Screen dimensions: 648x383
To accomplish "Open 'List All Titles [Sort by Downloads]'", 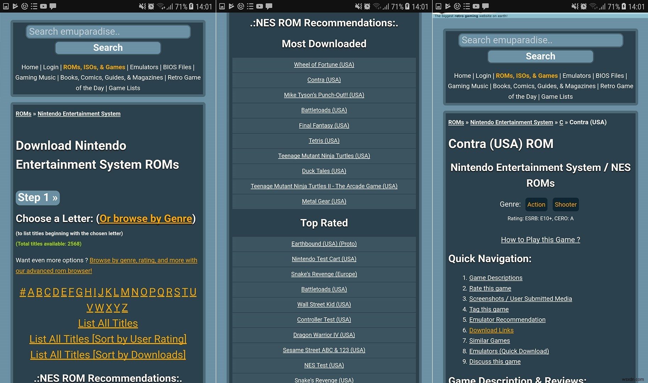I will coord(108,354).
